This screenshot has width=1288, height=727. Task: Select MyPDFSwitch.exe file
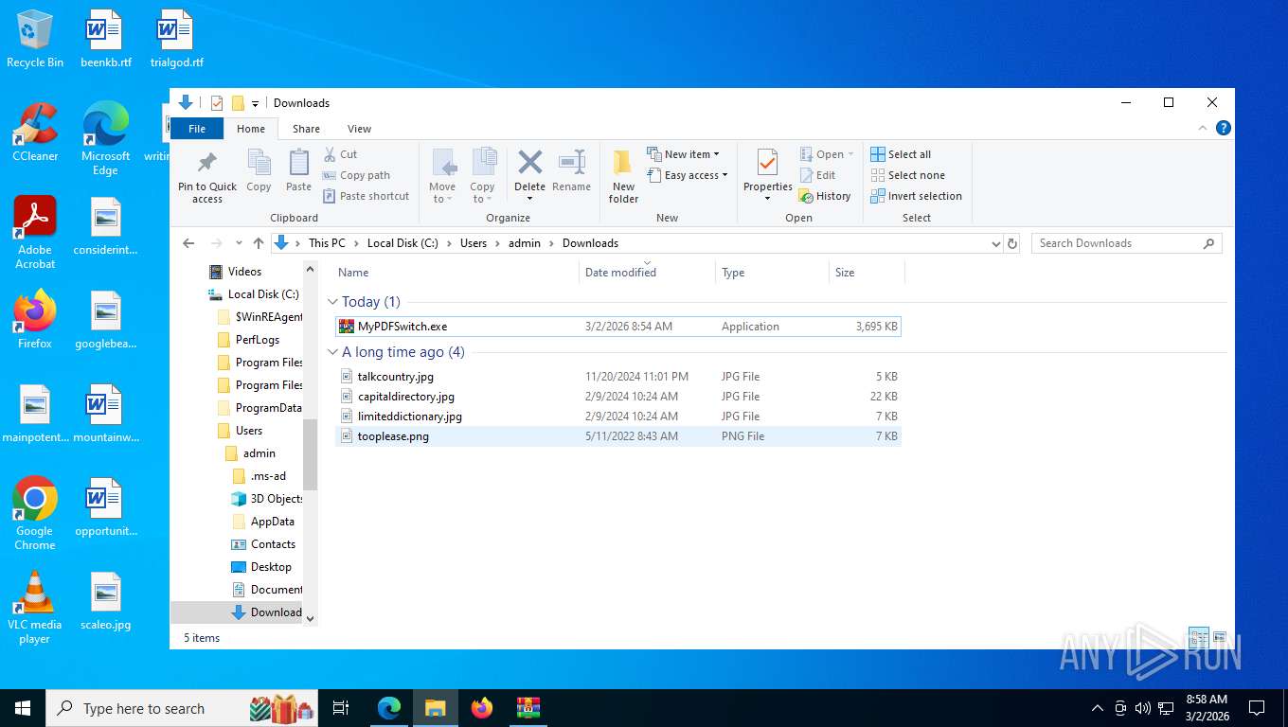(x=618, y=327)
